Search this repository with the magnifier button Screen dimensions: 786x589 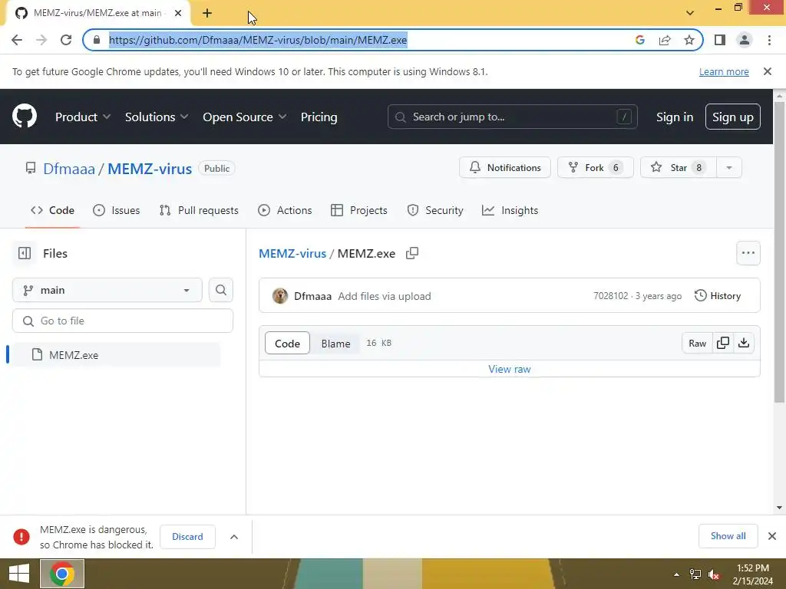[220, 290]
